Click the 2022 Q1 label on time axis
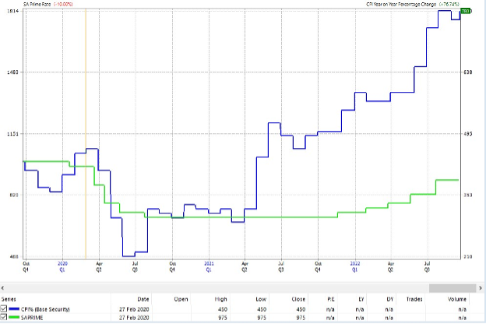The image size is (486, 324). [355, 267]
